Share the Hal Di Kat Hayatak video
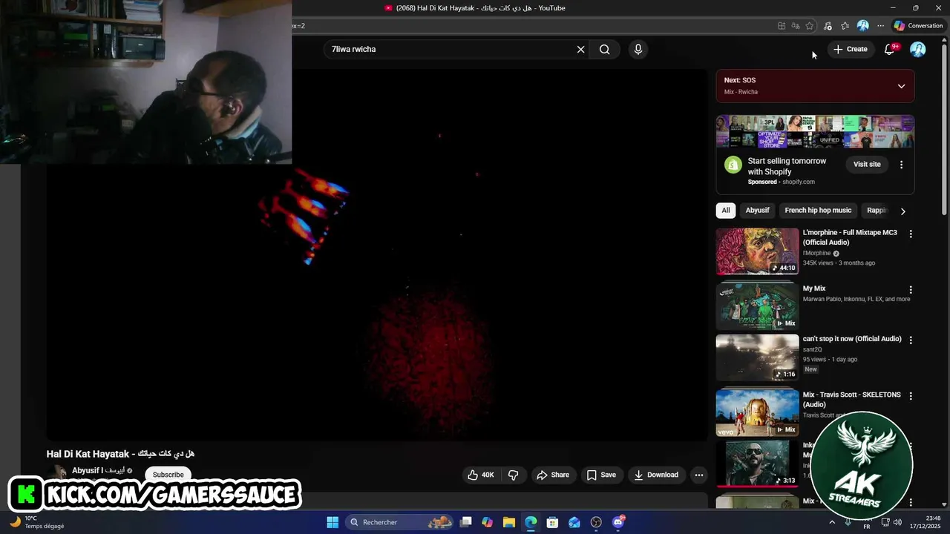950x534 pixels. (553, 475)
